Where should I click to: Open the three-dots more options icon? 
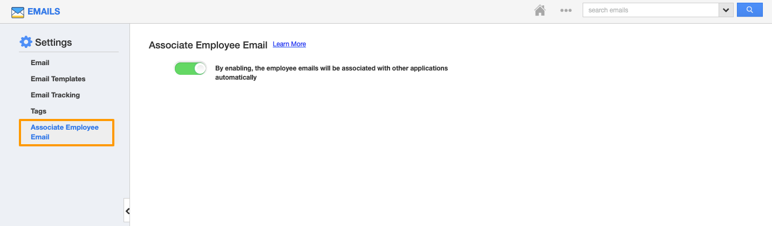pyautogui.click(x=565, y=11)
